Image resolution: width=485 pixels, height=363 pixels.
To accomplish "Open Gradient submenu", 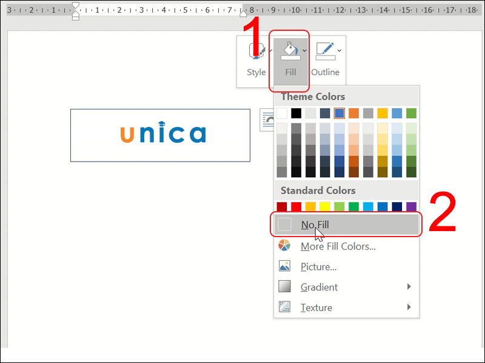I will click(346, 287).
